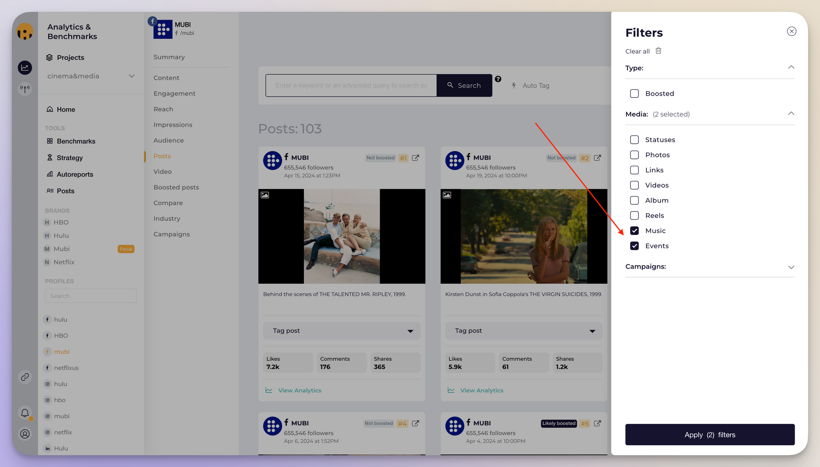This screenshot has height=467, width=820.
Task: Open the Engagement section
Action: [174, 94]
